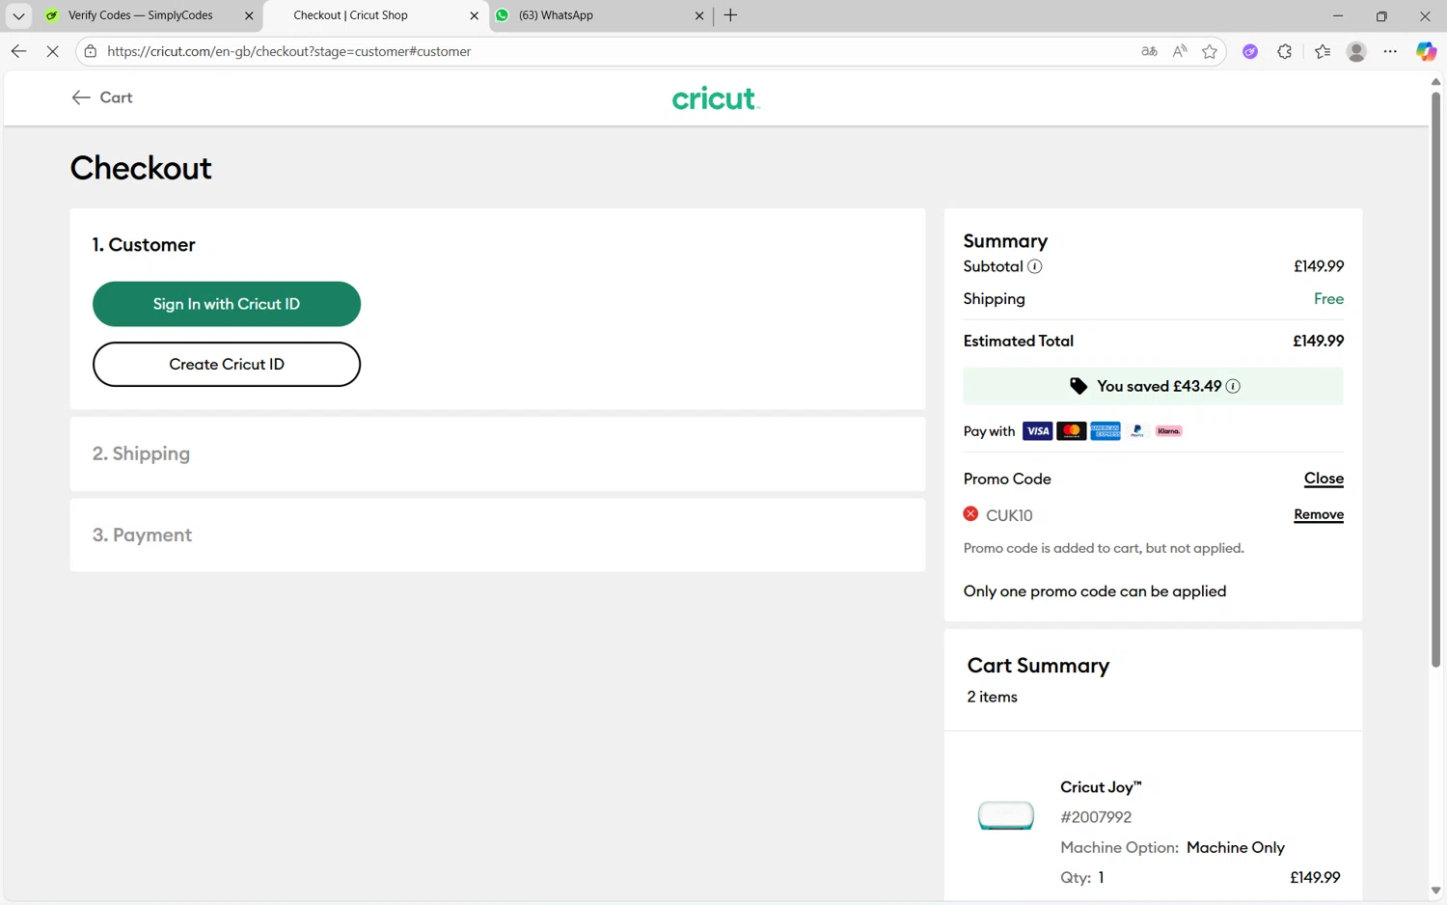Click the red error icon beside CUK10
1447x905 pixels.
pos(970,514)
